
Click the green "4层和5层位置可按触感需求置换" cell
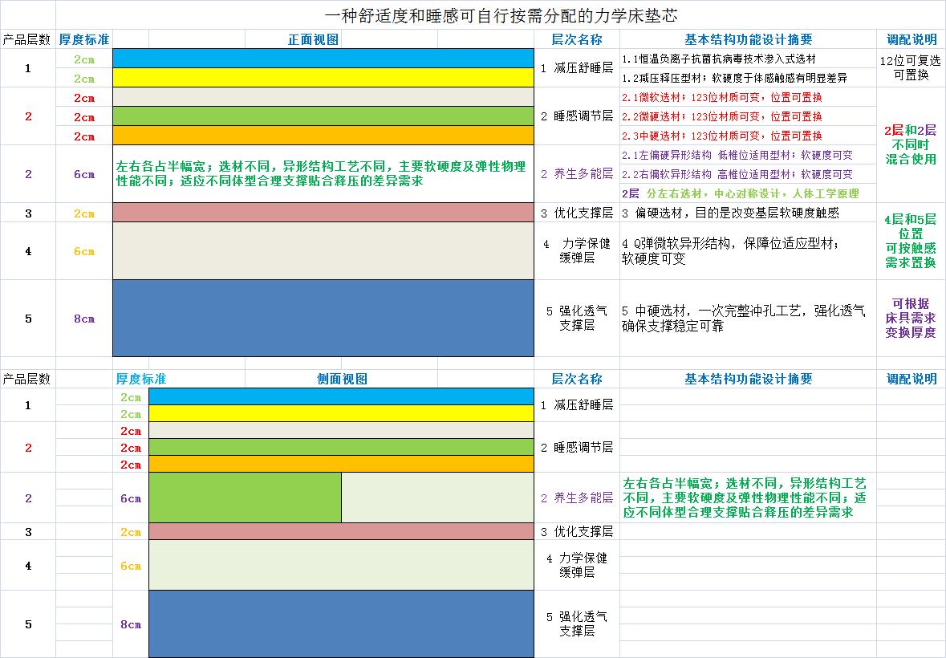tap(911, 241)
